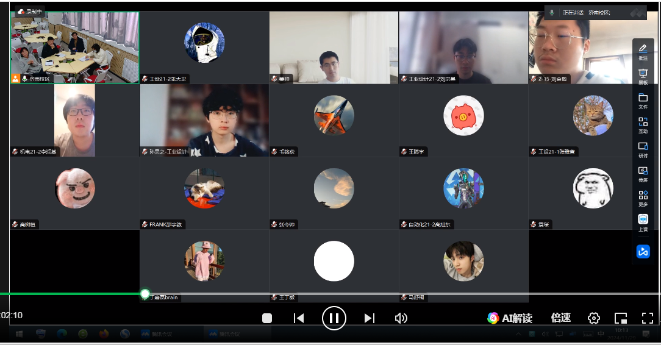This screenshot has height=345, width=661.
Task: Click the video progress bar handle
Action: (x=145, y=294)
